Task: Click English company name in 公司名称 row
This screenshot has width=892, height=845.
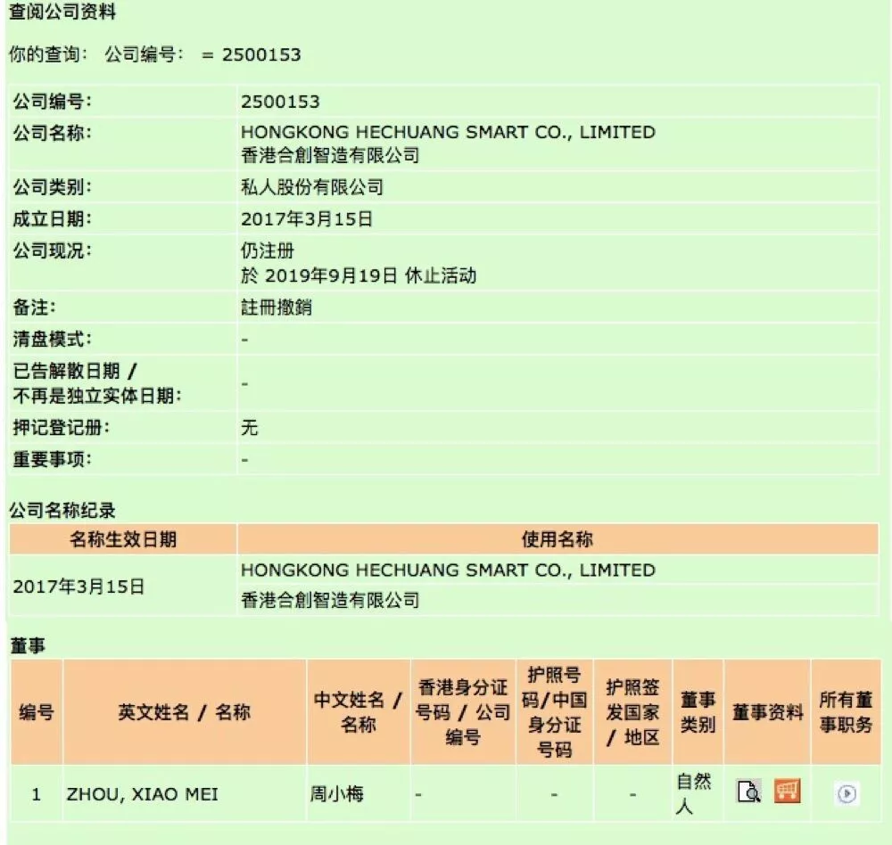Action: tap(448, 132)
